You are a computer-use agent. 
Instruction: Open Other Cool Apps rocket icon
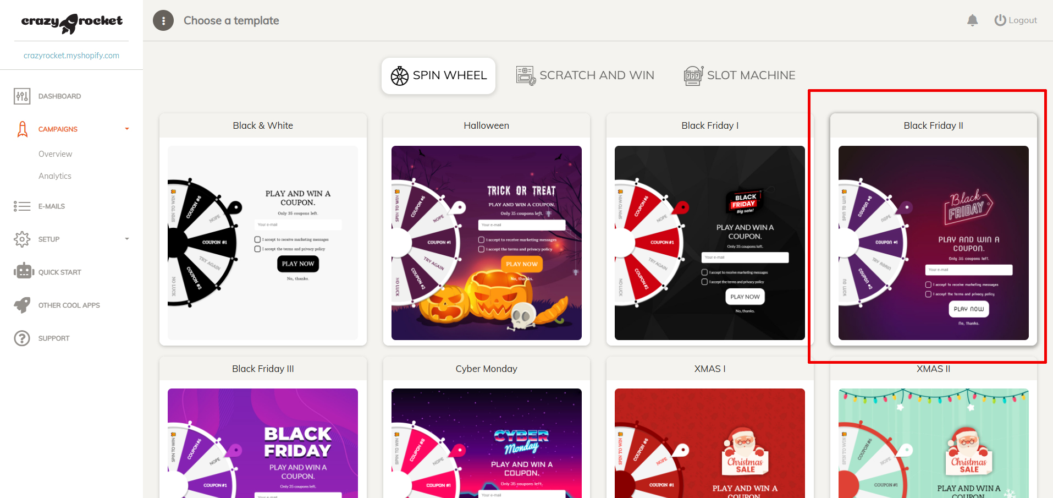point(22,305)
